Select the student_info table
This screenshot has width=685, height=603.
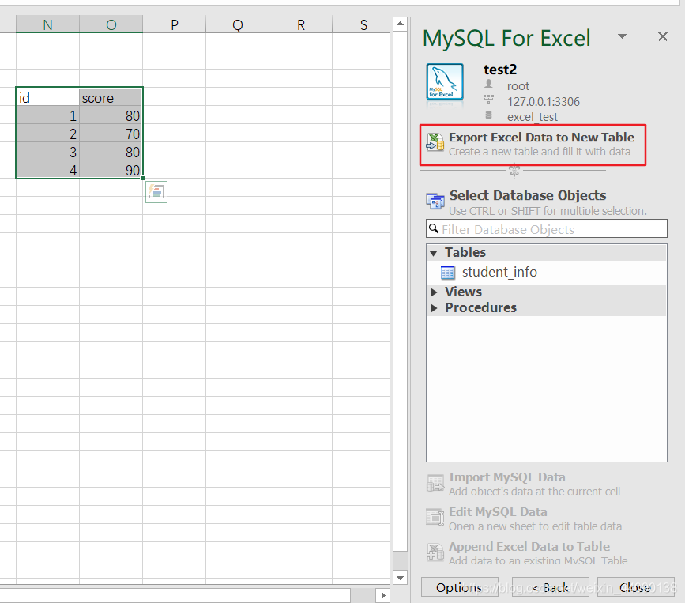[499, 272]
